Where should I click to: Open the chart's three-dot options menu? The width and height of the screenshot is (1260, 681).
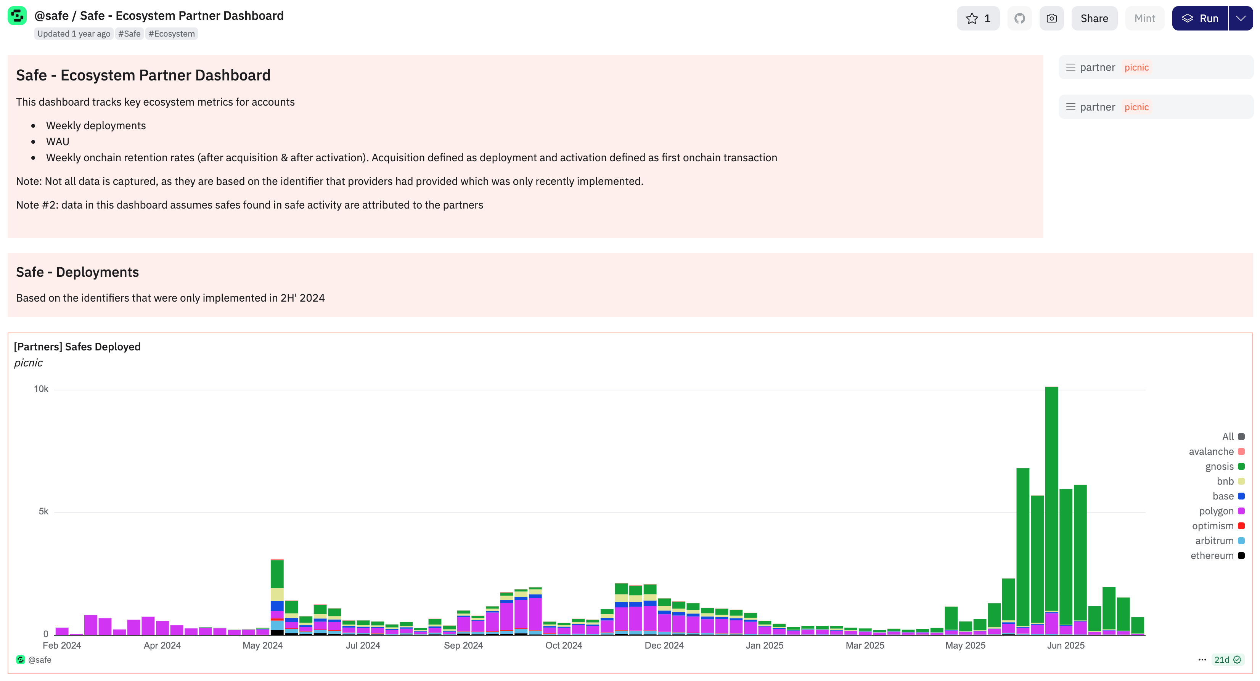click(1202, 660)
